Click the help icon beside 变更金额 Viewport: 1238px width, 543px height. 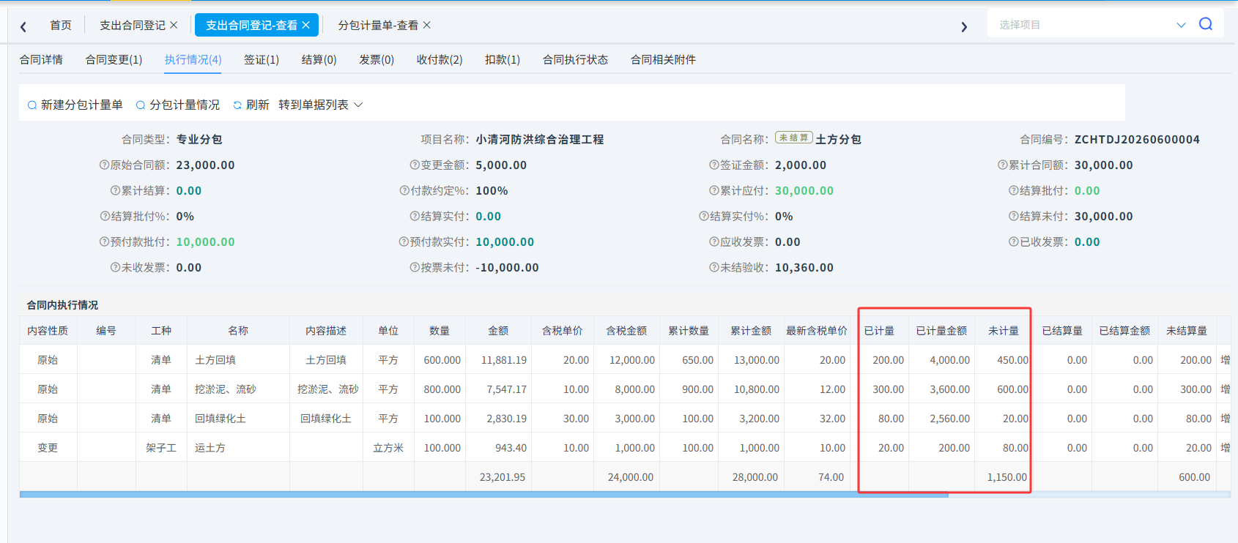[x=415, y=165]
